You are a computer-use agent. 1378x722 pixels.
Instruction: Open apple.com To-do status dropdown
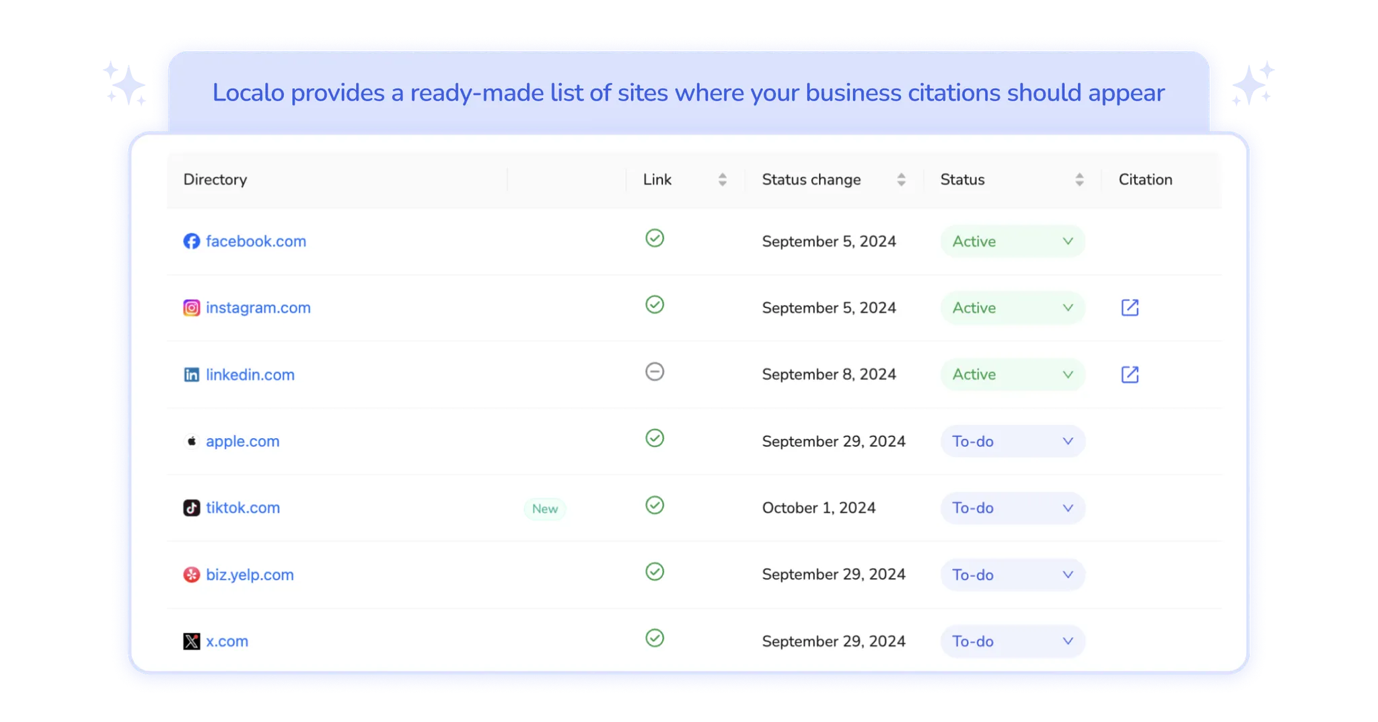click(x=1012, y=442)
